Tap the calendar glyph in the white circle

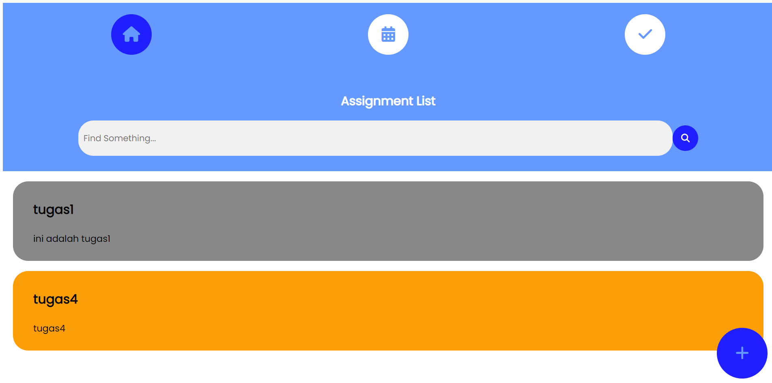pyautogui.click(x=388, y=34)
